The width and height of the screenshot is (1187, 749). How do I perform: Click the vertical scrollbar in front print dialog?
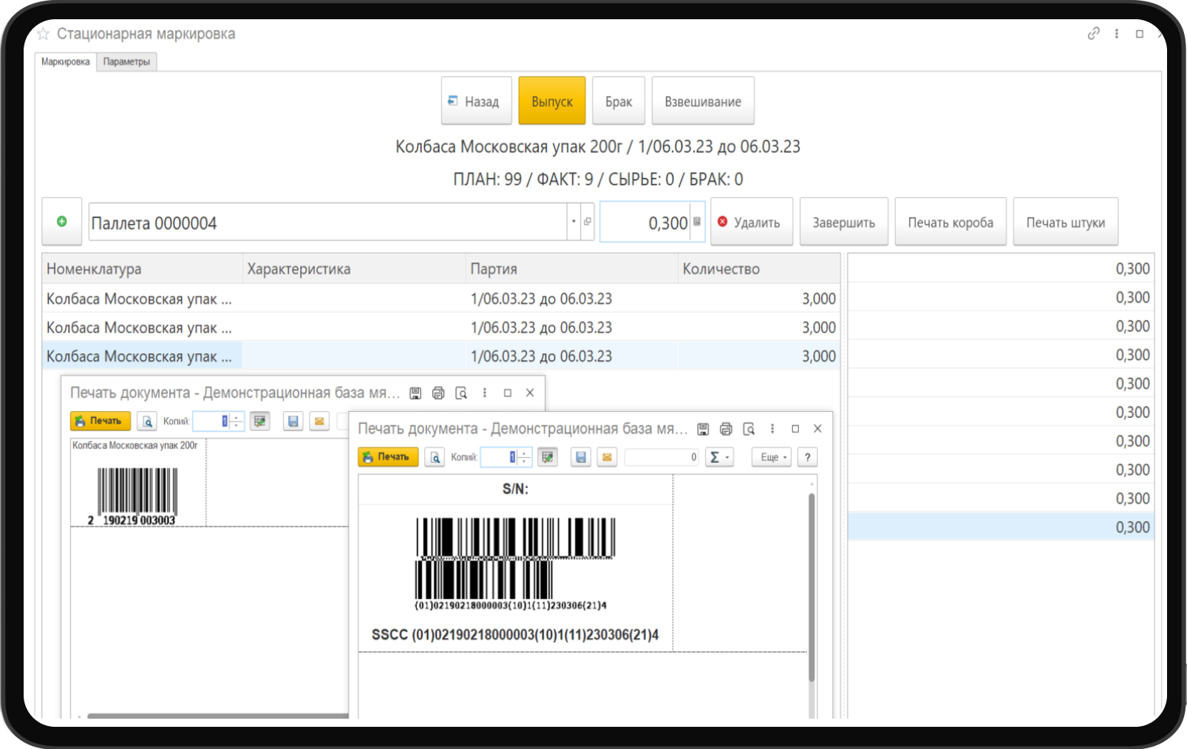pyautogui.click(x=812, y=588)
